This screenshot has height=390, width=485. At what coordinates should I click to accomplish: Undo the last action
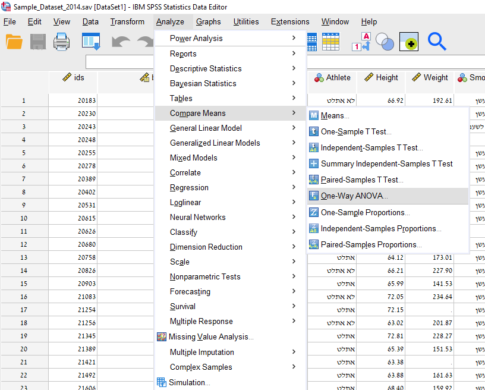click(x=121, y=42)
